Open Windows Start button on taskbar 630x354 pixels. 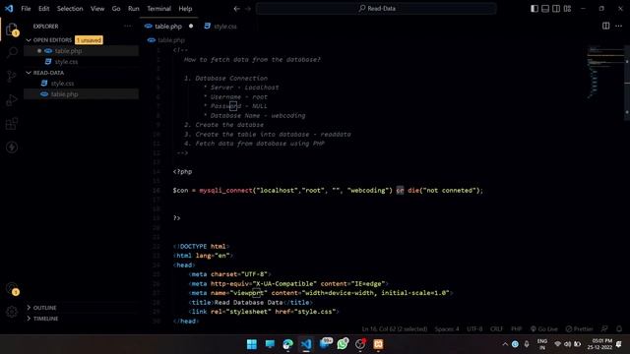click(x=252, y=344)
